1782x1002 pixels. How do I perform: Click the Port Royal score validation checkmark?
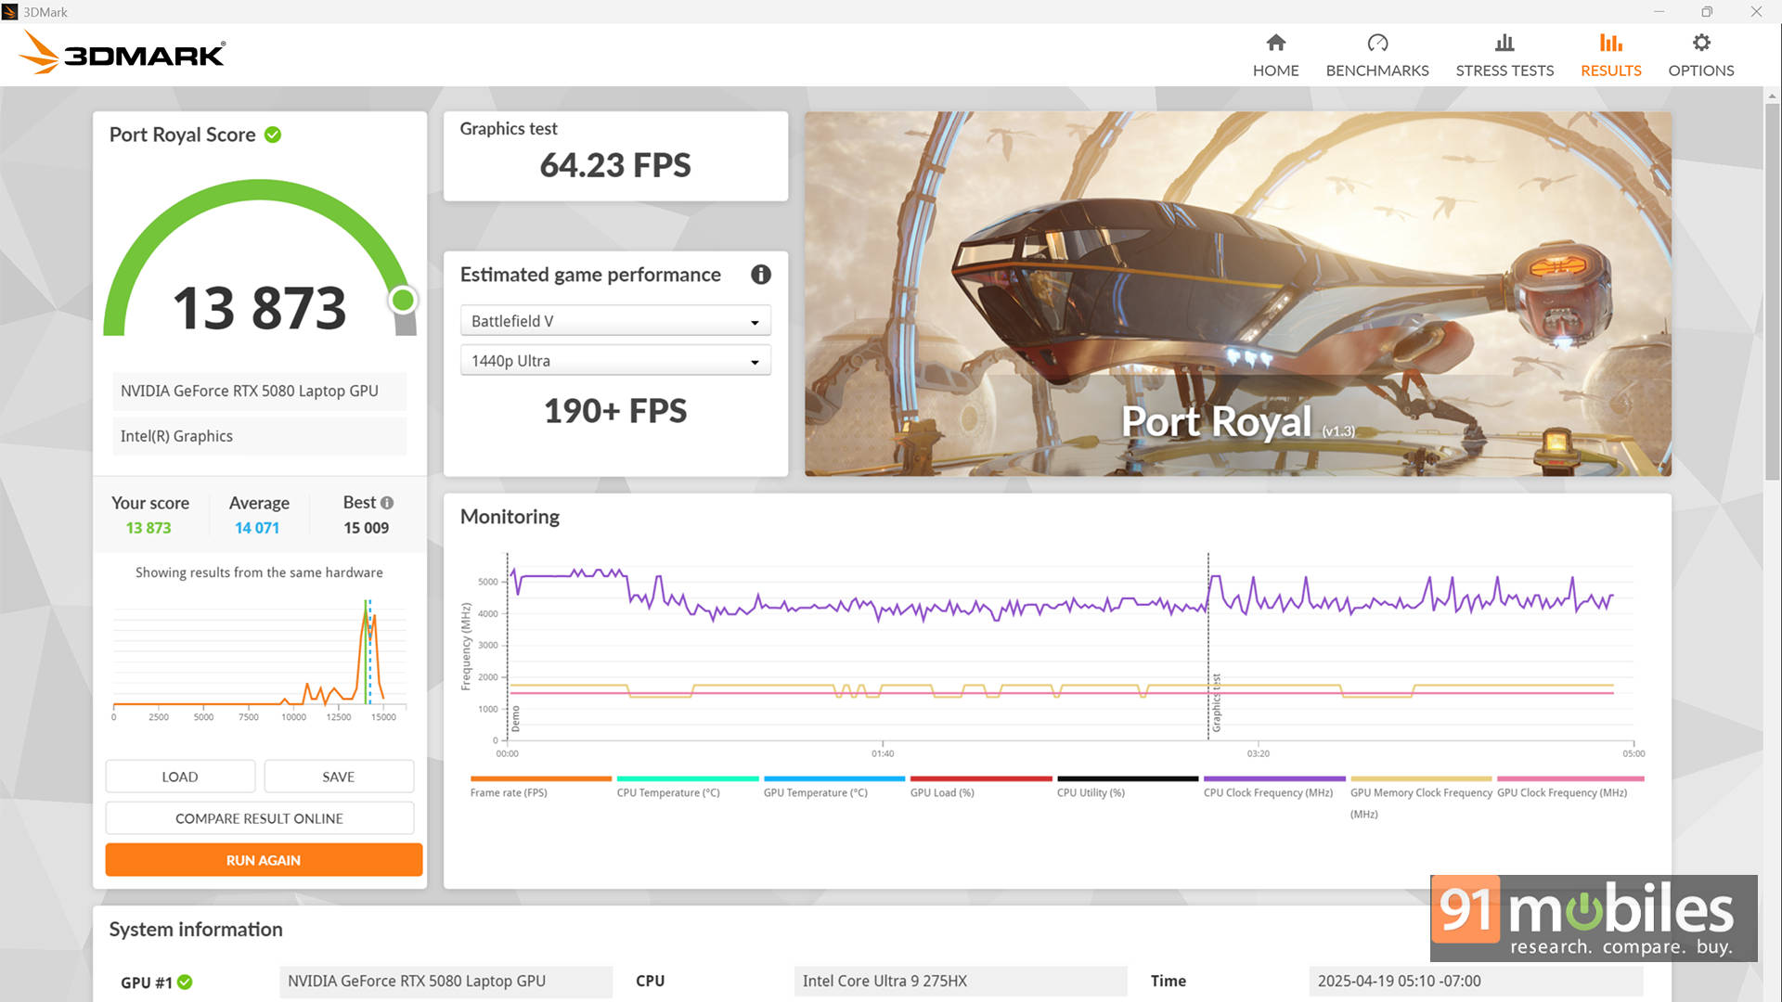pos(273,135)
